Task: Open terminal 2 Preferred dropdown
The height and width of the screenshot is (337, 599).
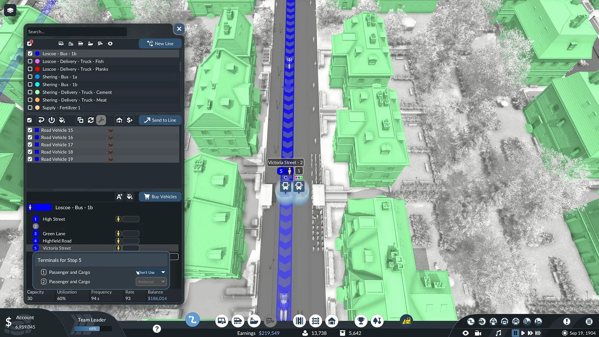Action: (x=151, y=282)
